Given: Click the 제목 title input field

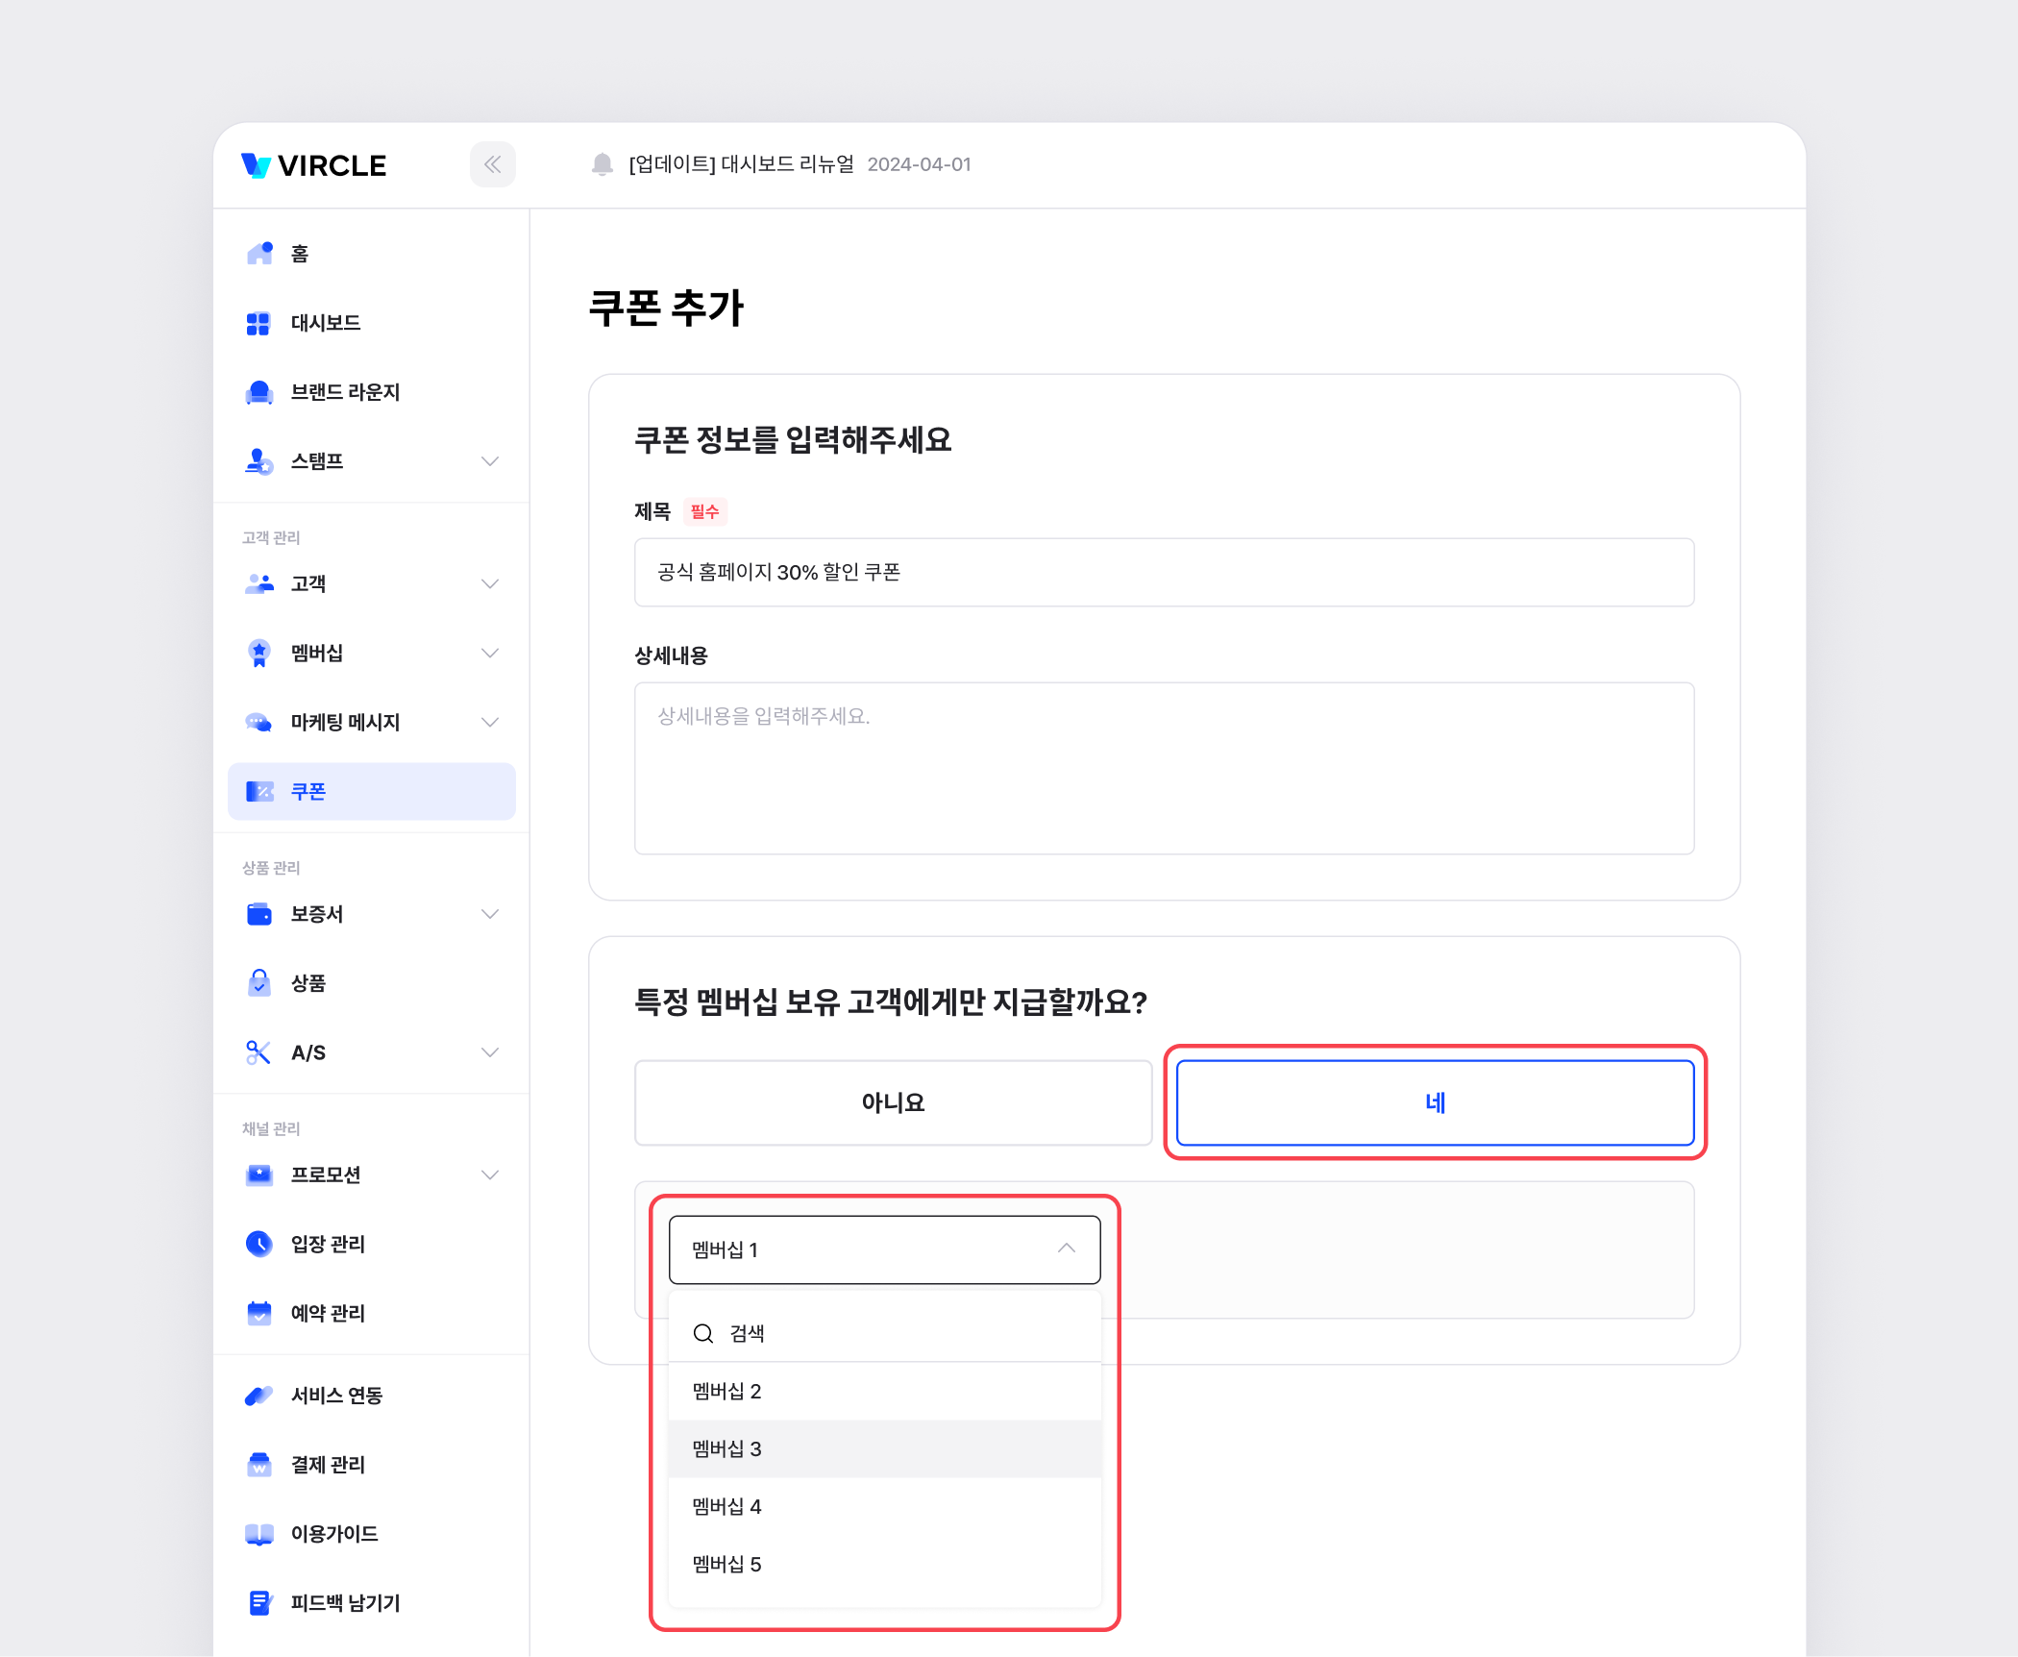Looking at the screenshot, I should point(1164,572).
